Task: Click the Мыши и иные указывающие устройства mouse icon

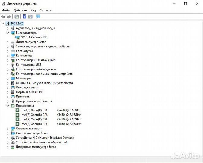Action: 13,83
